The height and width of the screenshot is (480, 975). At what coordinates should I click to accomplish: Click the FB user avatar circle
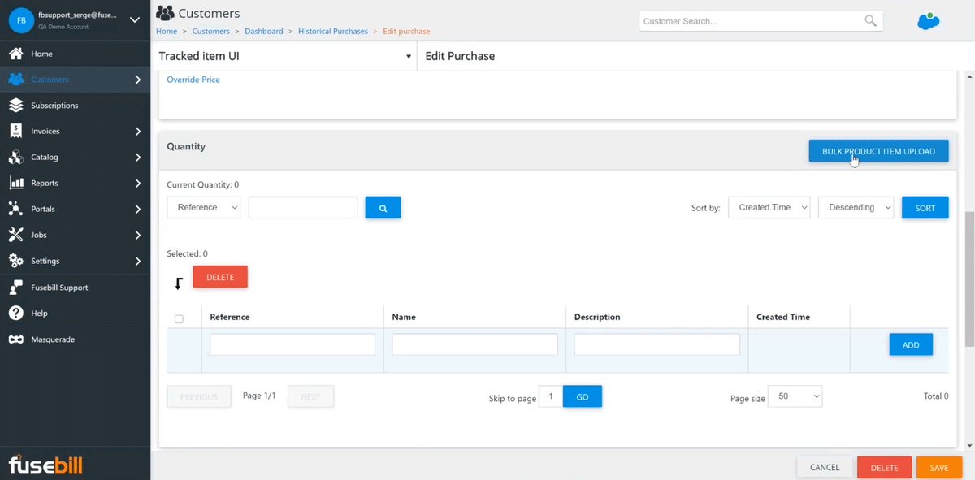click(x=20, y=20)
